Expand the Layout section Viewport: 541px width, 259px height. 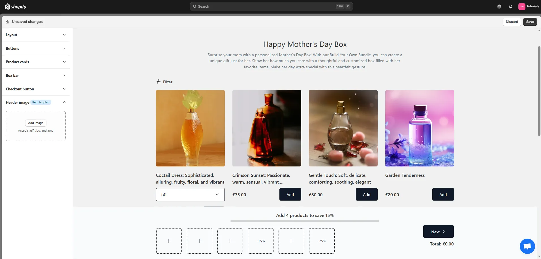click(x=36, y=35)
